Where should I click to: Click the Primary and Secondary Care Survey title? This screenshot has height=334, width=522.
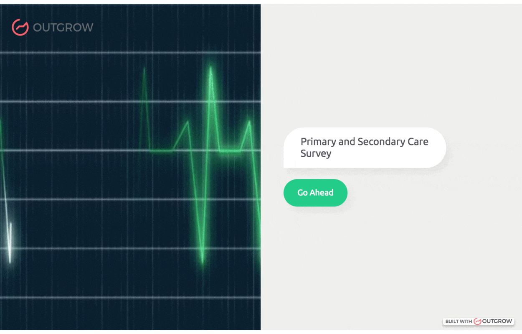pyautogui.click(x=364, y=148)
